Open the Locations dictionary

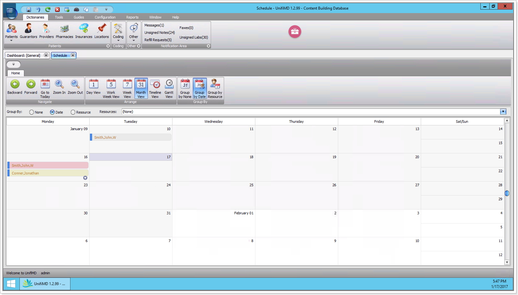[x=102, y=31]
